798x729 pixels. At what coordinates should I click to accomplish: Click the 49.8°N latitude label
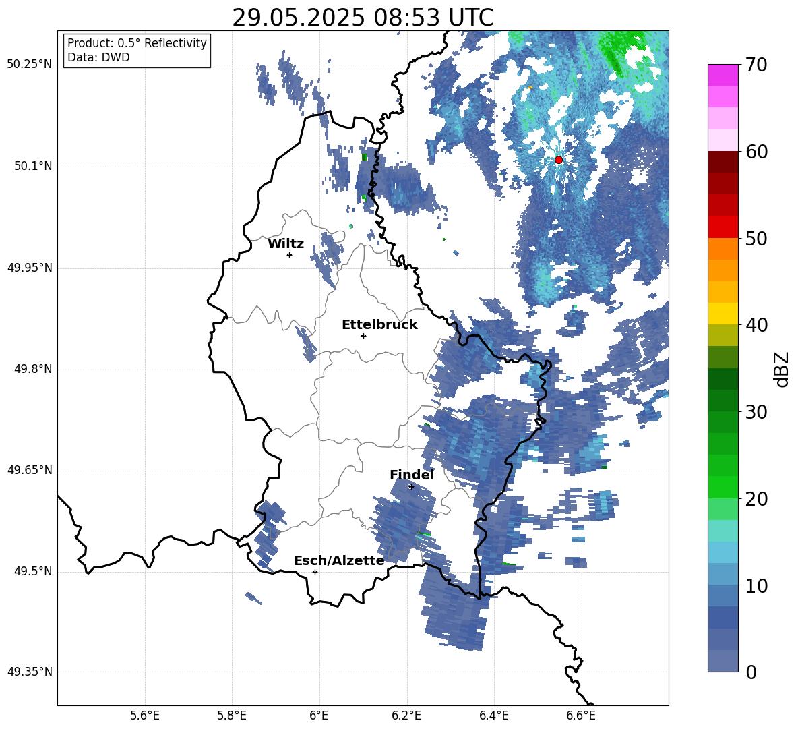tap(32, 369)
